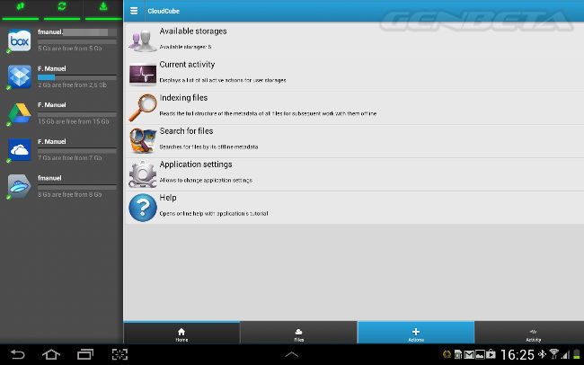584x365 pixels.
Task: Open Search for files
Action: pyautogui.click(x=352, y=138)
